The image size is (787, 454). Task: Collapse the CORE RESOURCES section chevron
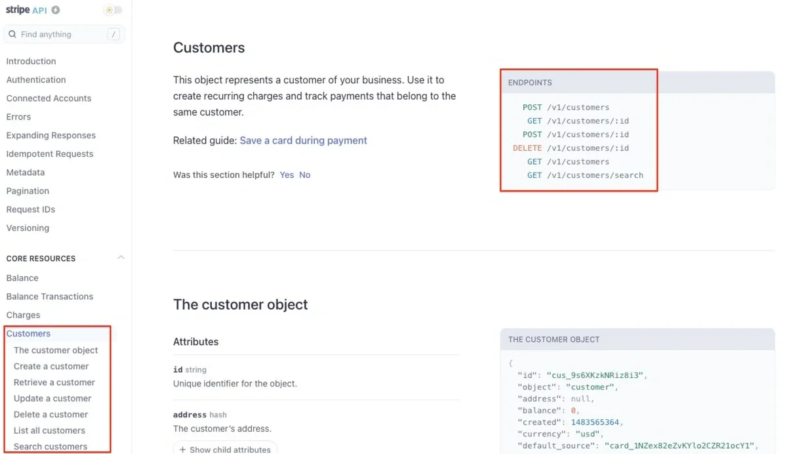[x=121, y=258]
